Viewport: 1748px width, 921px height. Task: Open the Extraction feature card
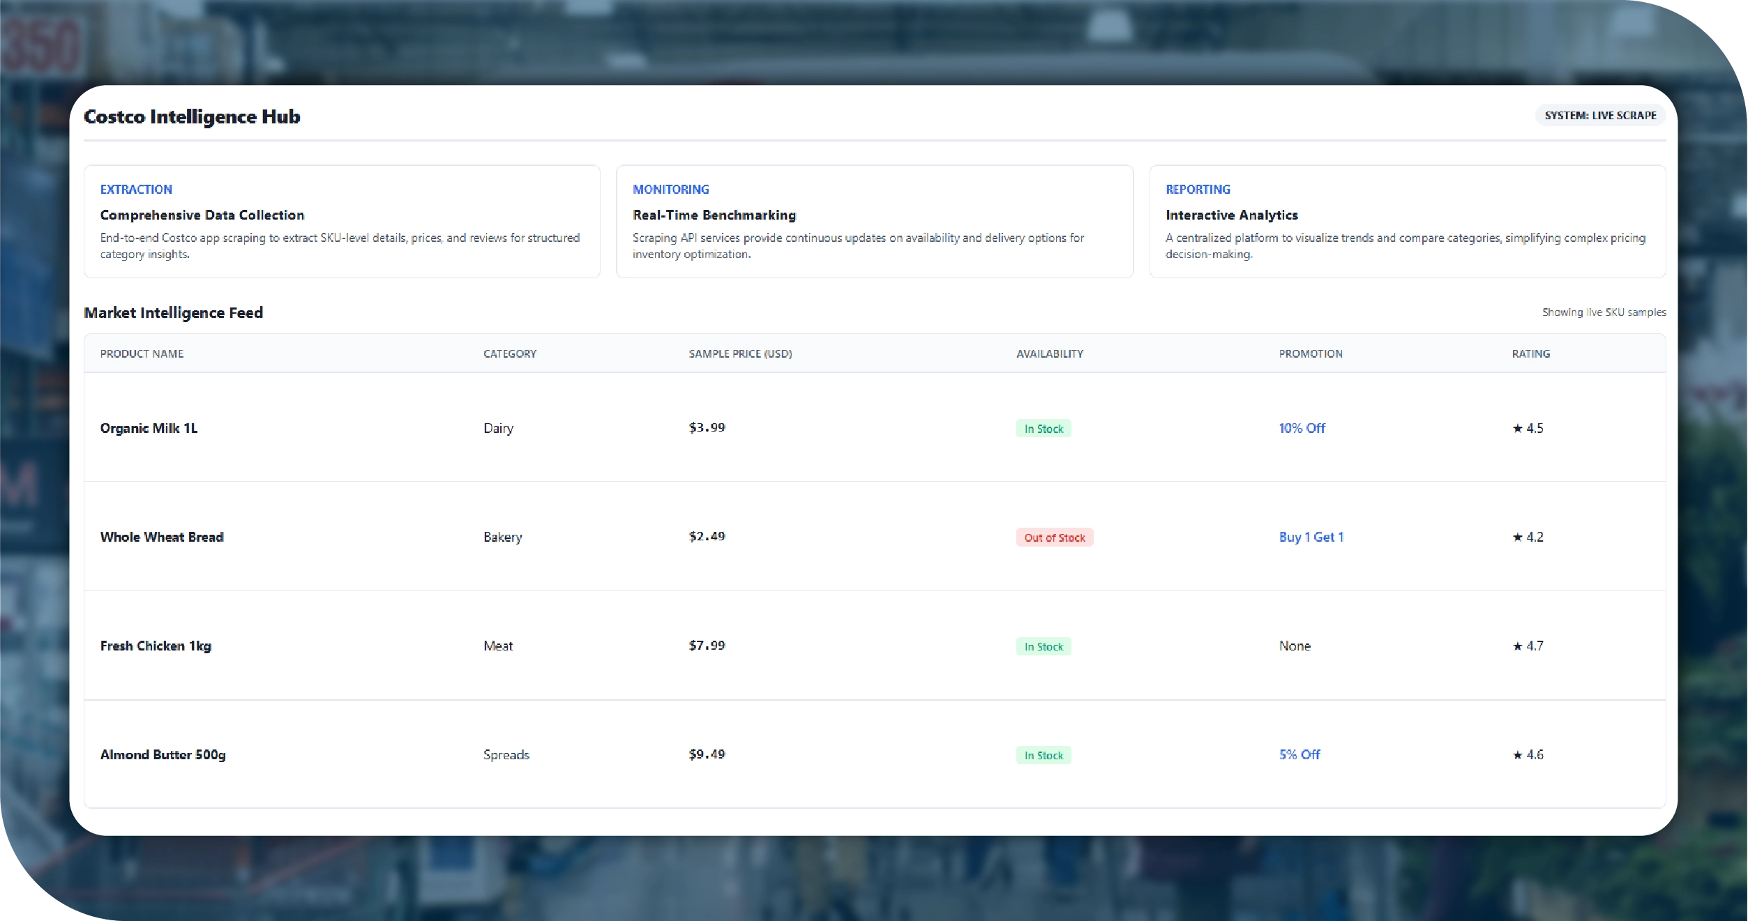point(341,221)
